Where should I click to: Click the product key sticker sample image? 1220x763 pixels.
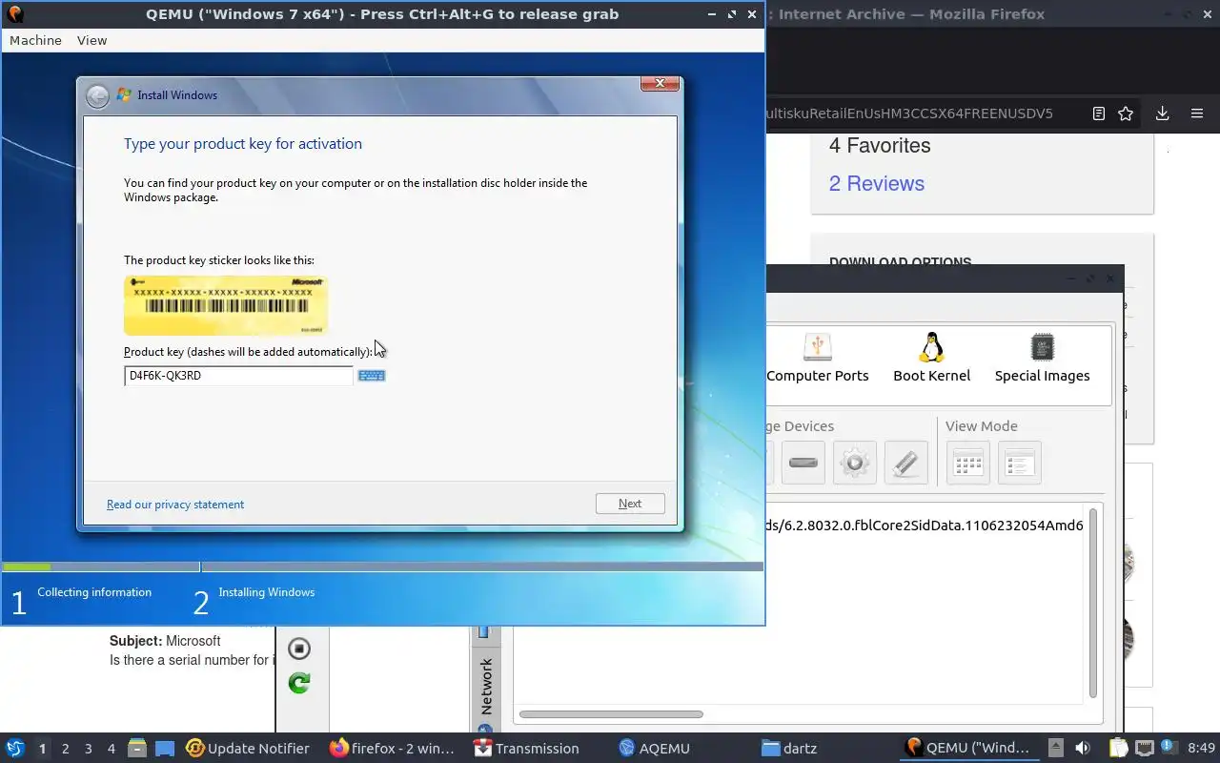(x=226, y=304)
